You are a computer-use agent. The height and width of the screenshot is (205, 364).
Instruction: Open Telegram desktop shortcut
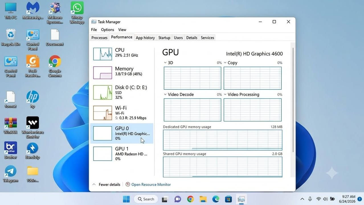point(11,174)
